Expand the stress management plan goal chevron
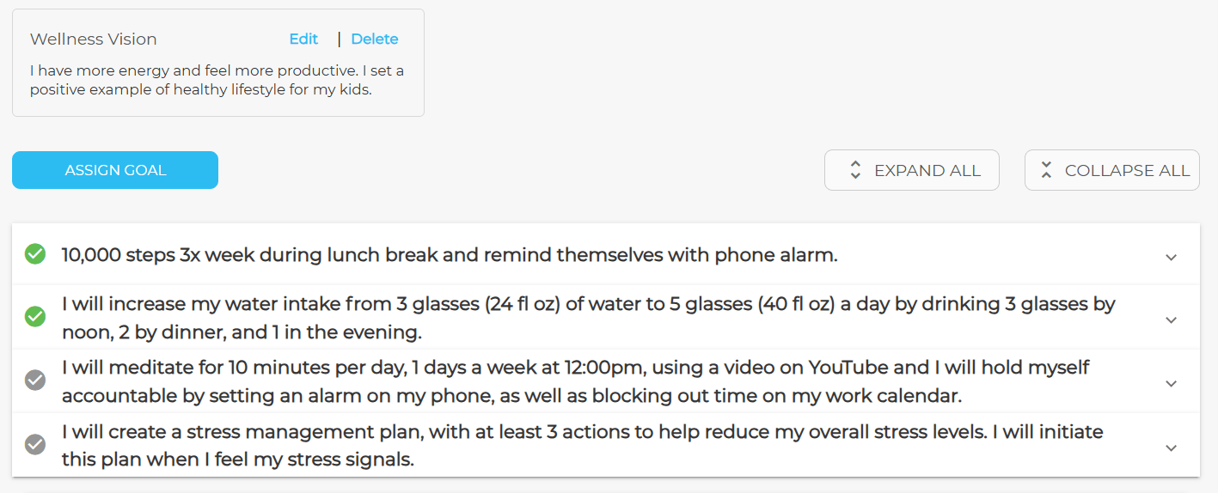This screenshot has height=493, width=1218. (1171, 447)
